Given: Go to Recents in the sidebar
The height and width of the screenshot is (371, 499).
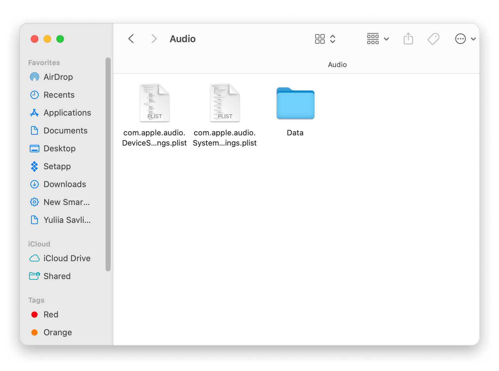Looking at the screenshot, I should coord(59,95).
